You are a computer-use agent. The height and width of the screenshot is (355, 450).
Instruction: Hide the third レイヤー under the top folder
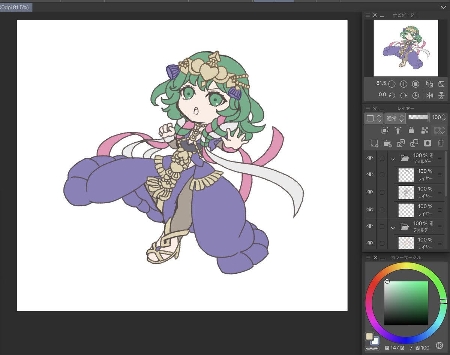click(370, 210)
